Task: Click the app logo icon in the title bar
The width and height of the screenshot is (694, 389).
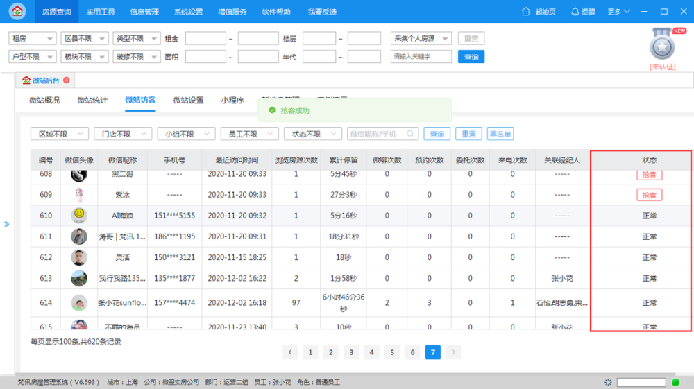Action: tap(17, 11)
